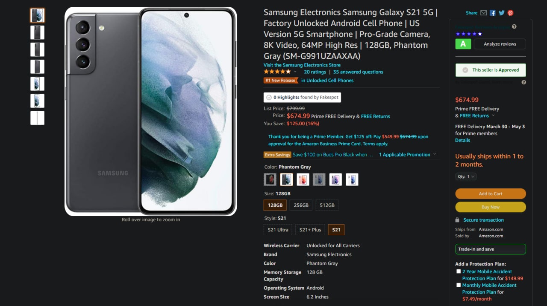Select the S21+ Plus style option
Screen dimensions: 547x306
tap(310, 230)
